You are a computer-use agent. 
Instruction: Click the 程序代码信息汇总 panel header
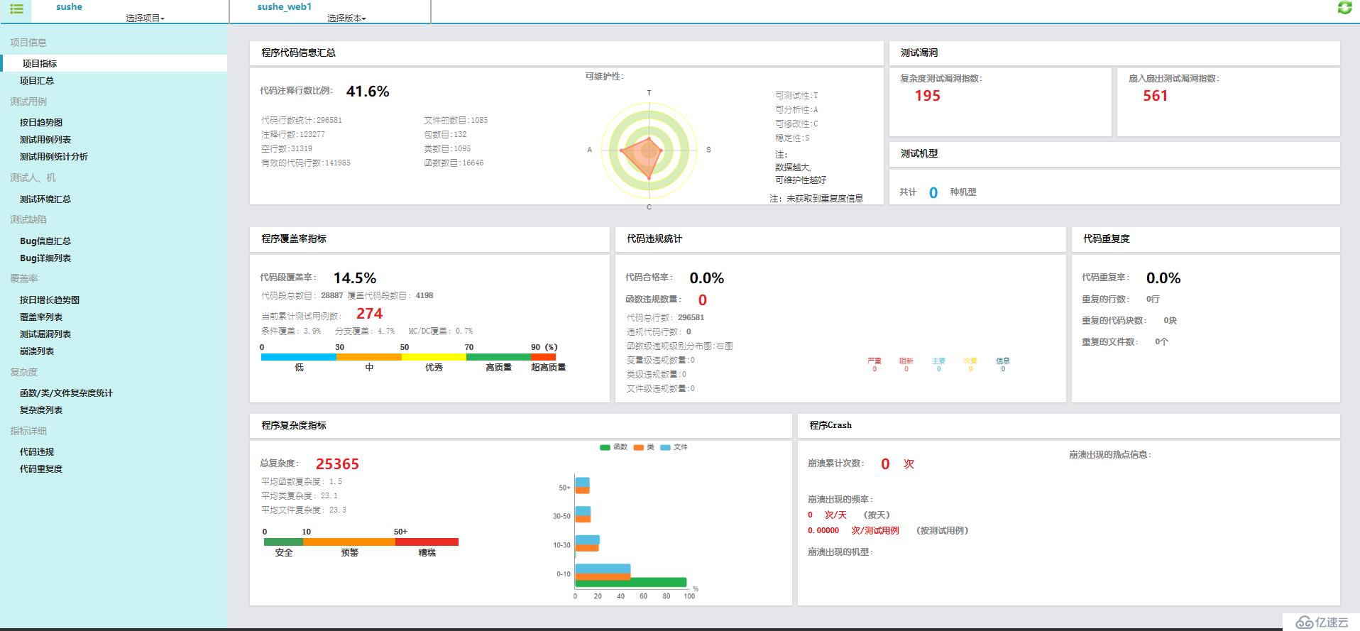pos(566,53)
